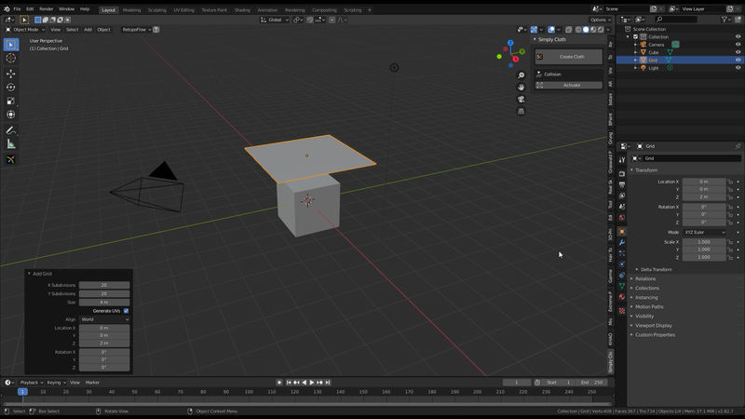Toggle Collection exclude checkbox in outliner
The height and width of the screenshot is (419, 745).
coord(636,36)
